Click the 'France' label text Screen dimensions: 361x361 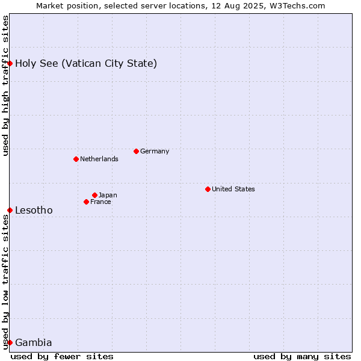100,202
